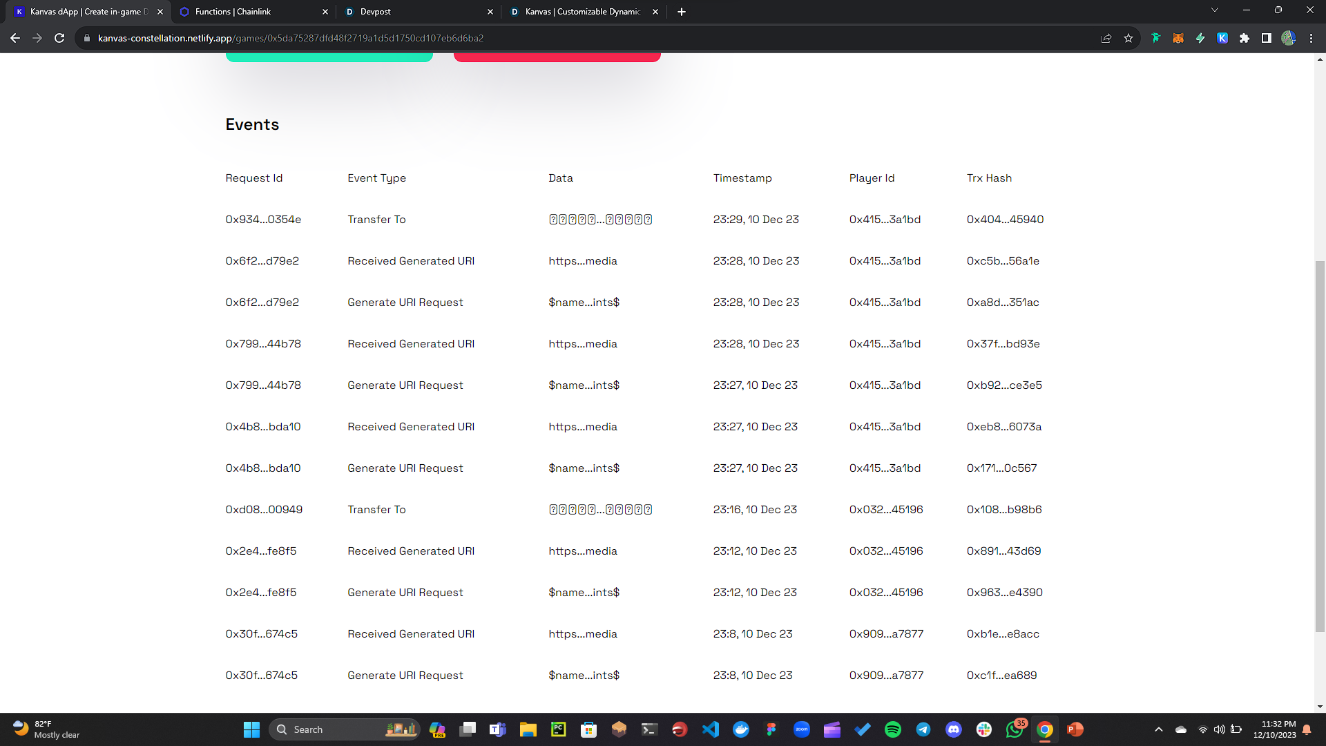The height and width of the screenshot is (746, 1326).
Task: Open the blue K extension icon
Action: 1222,38
